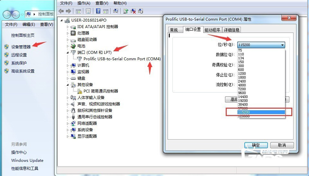Image resolution: width=309 pixels, height=176 pixels.
Task: Open the 文件(F) menu in Device Manager
Action: pos(66,3)
